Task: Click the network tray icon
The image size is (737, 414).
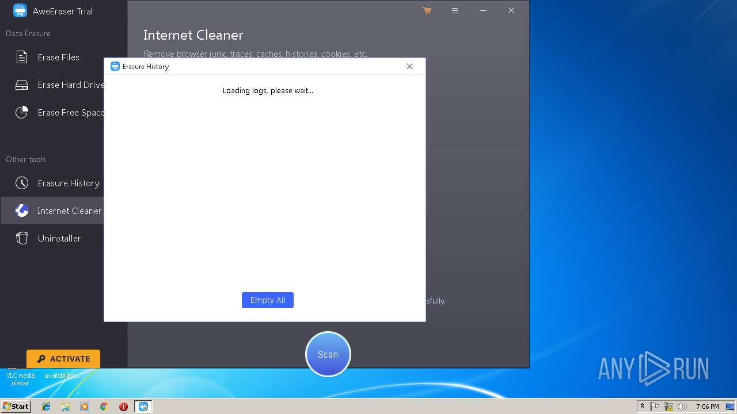Action: (x=668, y=407)
